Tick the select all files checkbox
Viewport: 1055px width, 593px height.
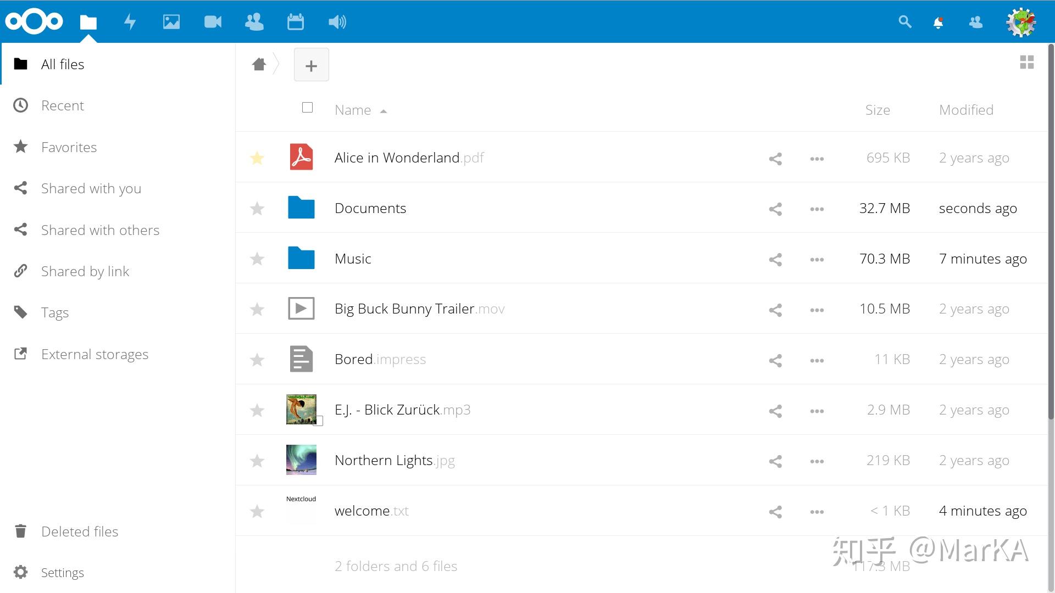coord(308,108)
